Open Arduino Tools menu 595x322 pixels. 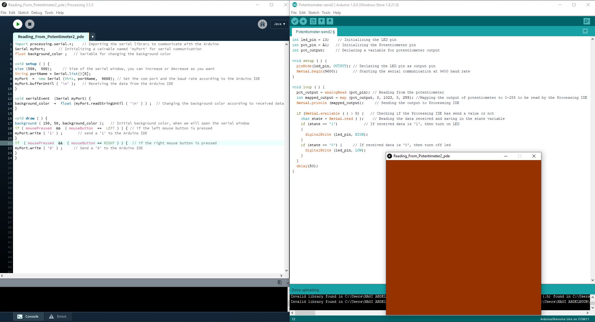click(326, 13)
